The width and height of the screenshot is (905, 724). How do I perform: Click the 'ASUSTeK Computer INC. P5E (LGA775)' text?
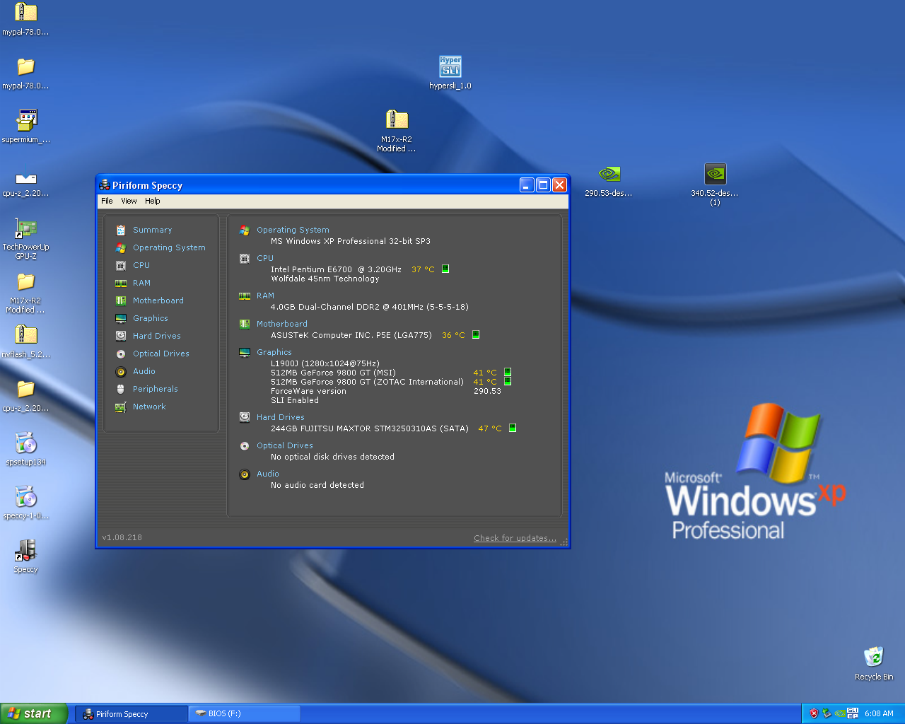[x=351, y=335]
